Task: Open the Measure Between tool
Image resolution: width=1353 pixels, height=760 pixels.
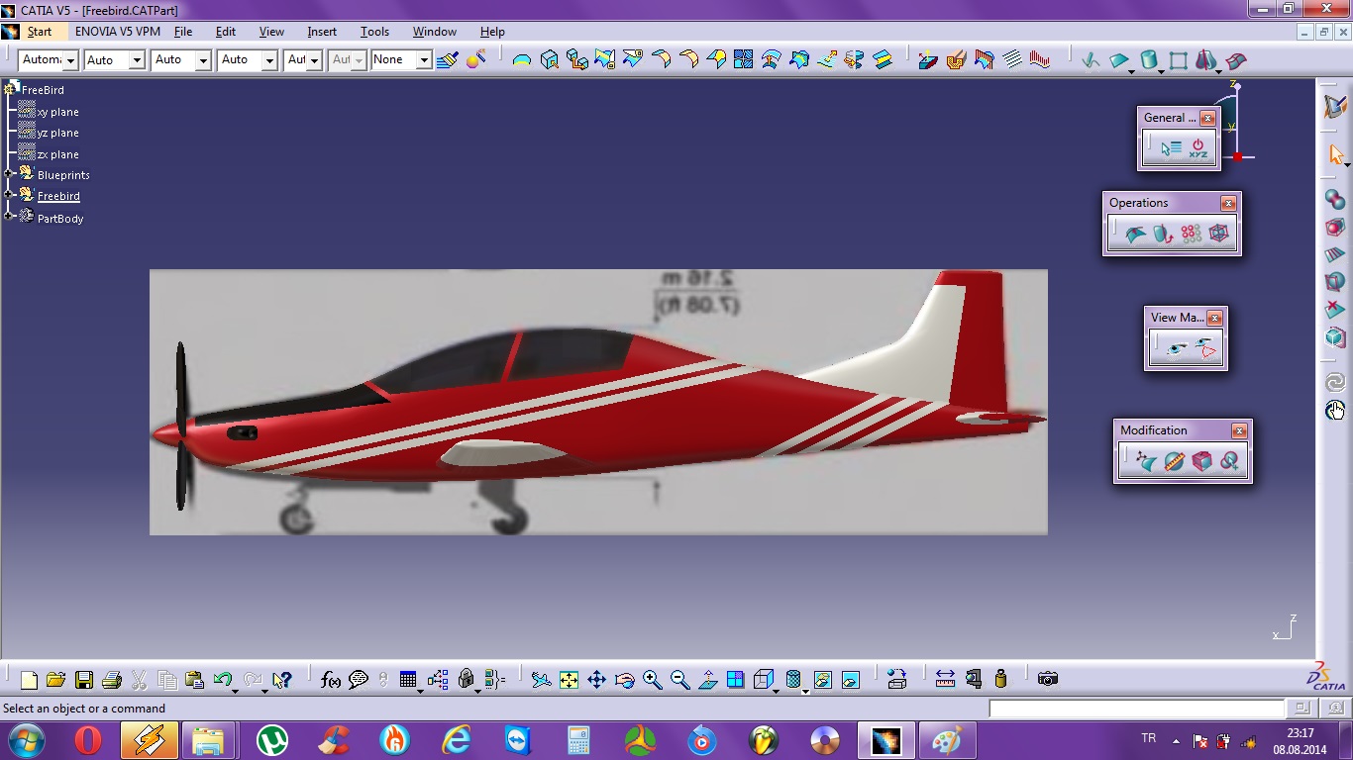Action: click(x=945, y=680)
